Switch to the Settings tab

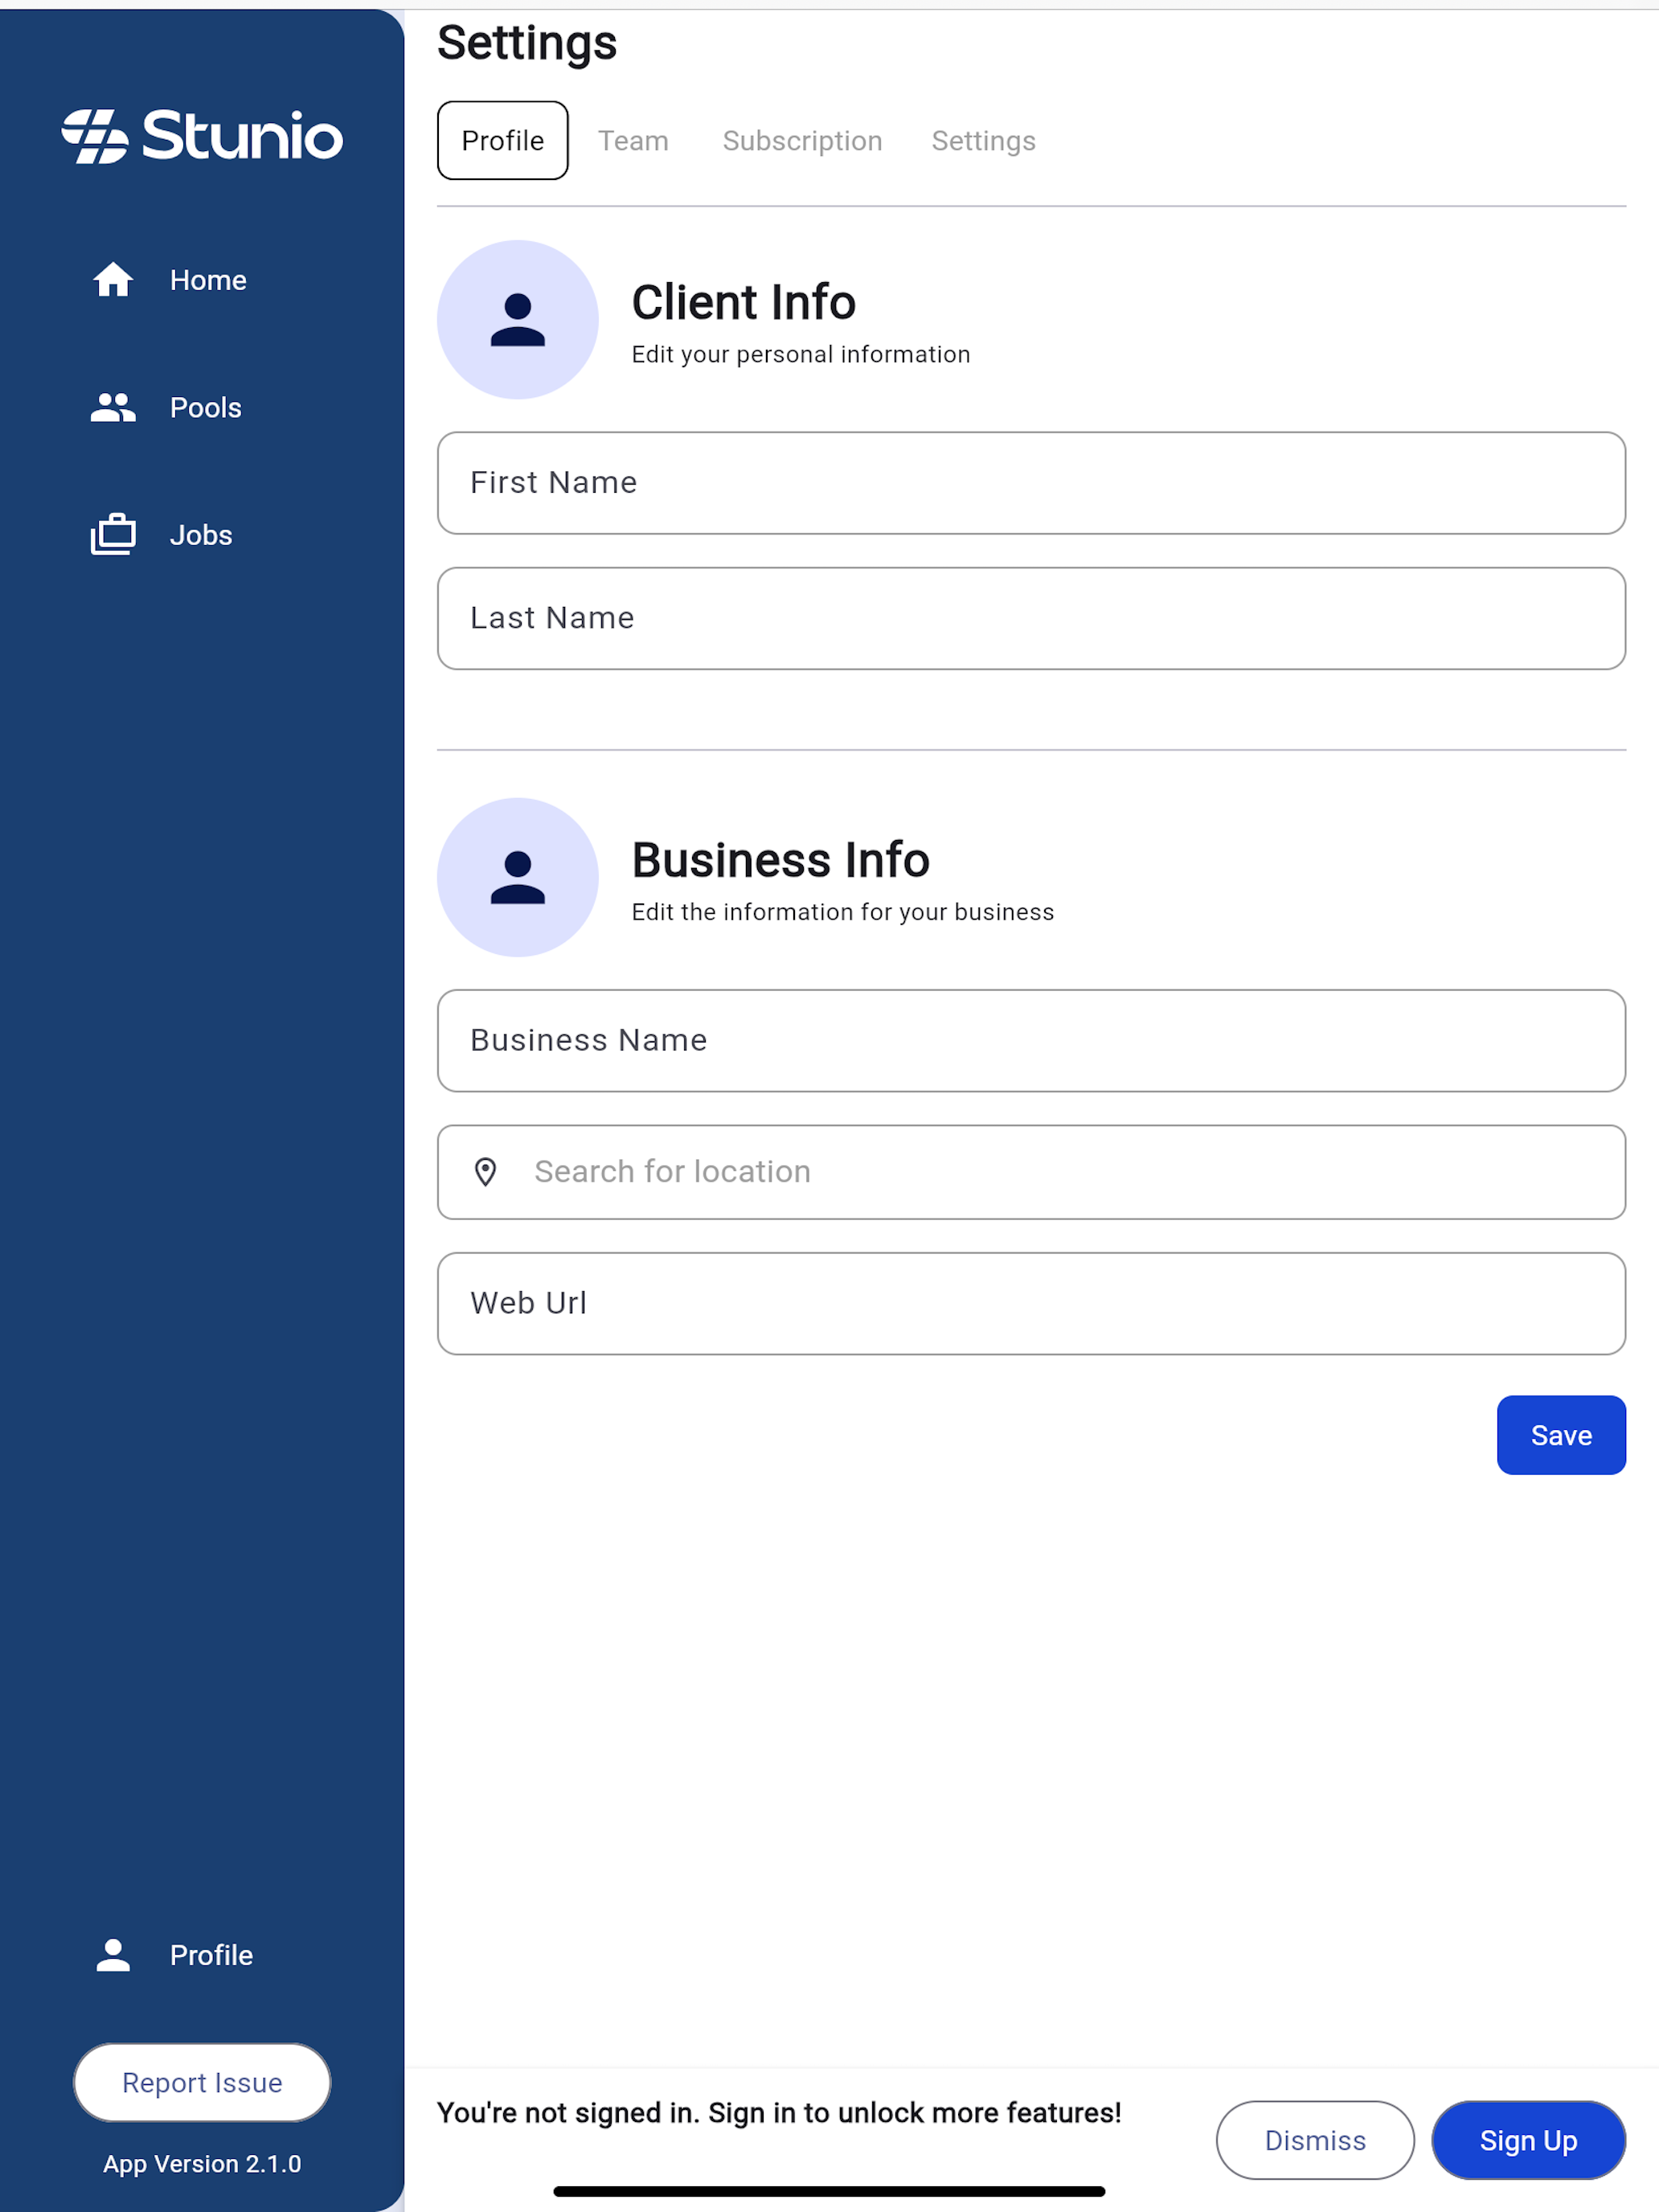[983, 141]
